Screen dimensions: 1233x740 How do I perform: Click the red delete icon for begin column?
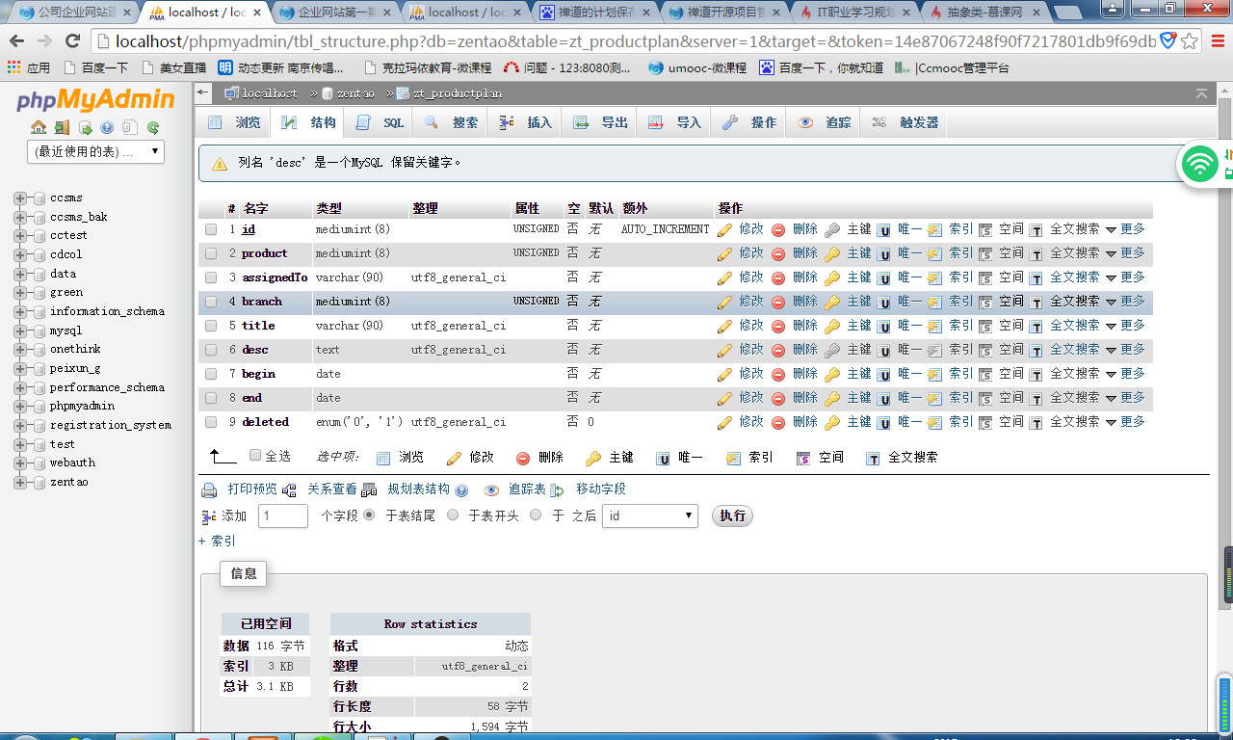778,374
